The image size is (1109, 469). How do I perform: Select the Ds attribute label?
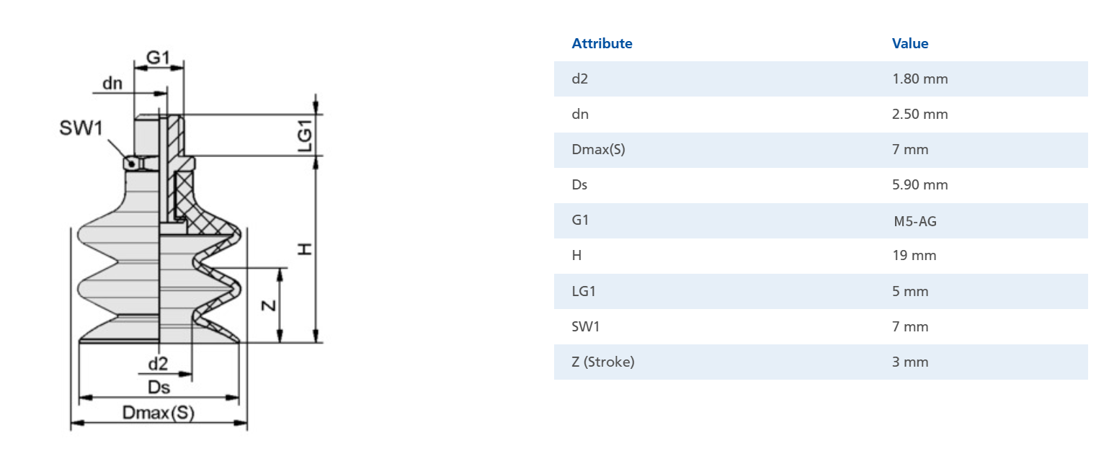(579, 184)
